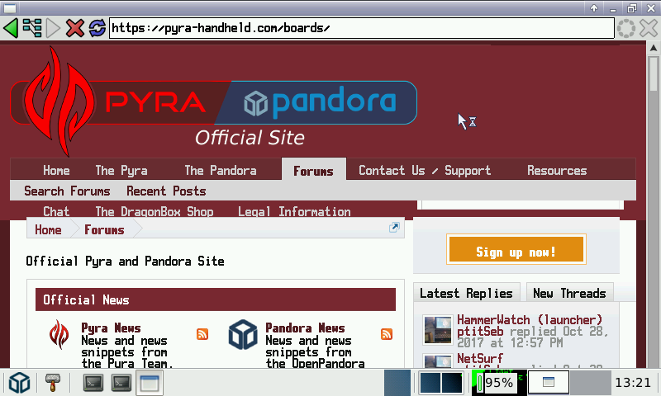The image size is (661, 396).
Task: Click the vertical page scrollbar
Action: [x=653, y=206]
